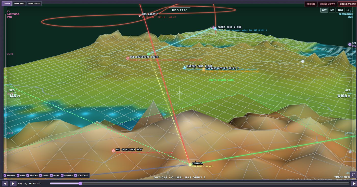The image size is (357, 187).
Task: Select the Point Blue Alpha triangle marker
Action: click(215, 28)
